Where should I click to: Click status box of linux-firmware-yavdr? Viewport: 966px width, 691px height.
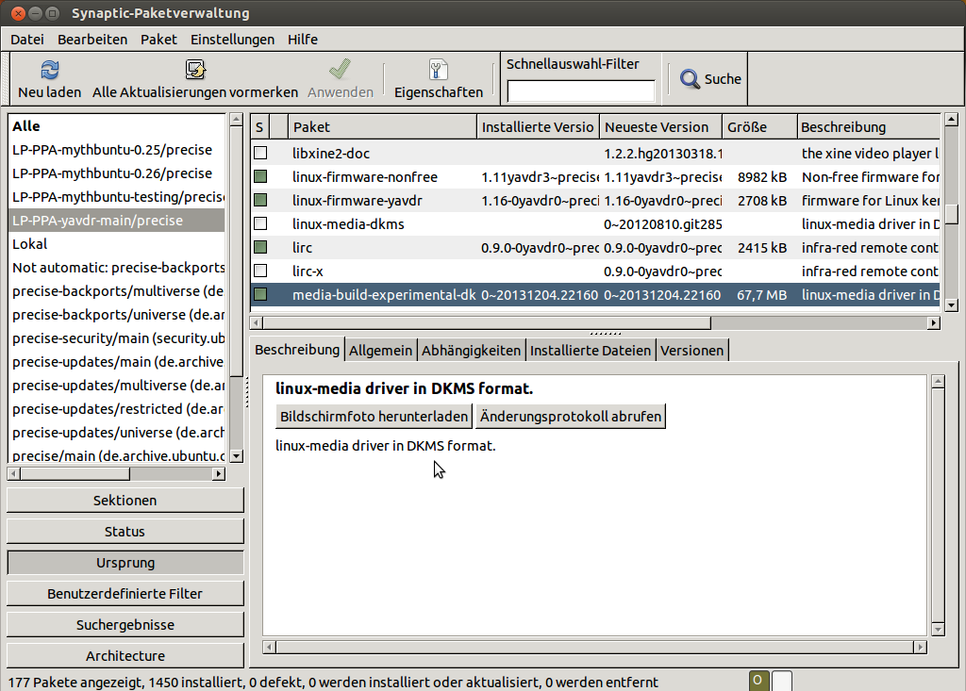click(261, 201)
